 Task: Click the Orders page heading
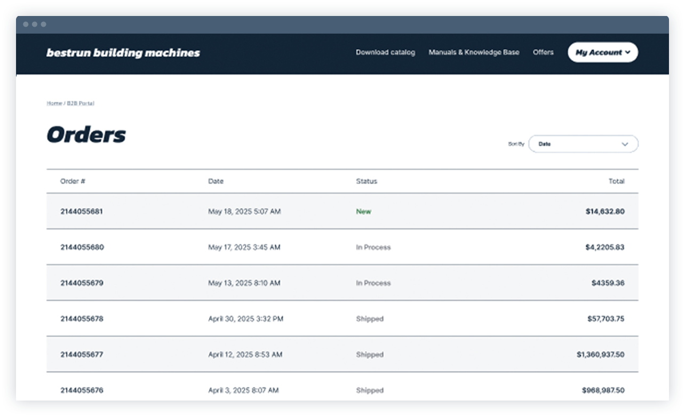86,135
